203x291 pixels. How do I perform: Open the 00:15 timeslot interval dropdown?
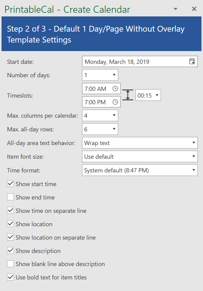click(x=148, y=95)
